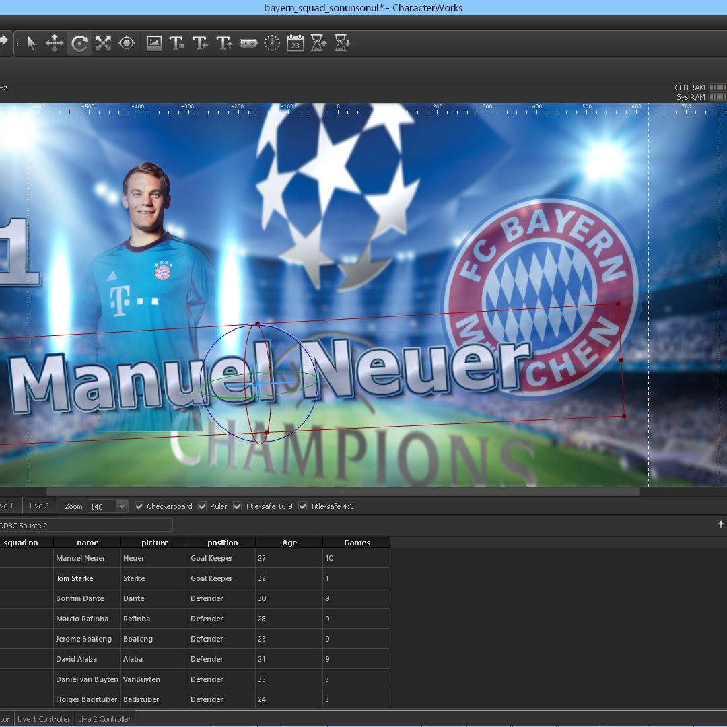Insert calendar date layer

(296, 44)
